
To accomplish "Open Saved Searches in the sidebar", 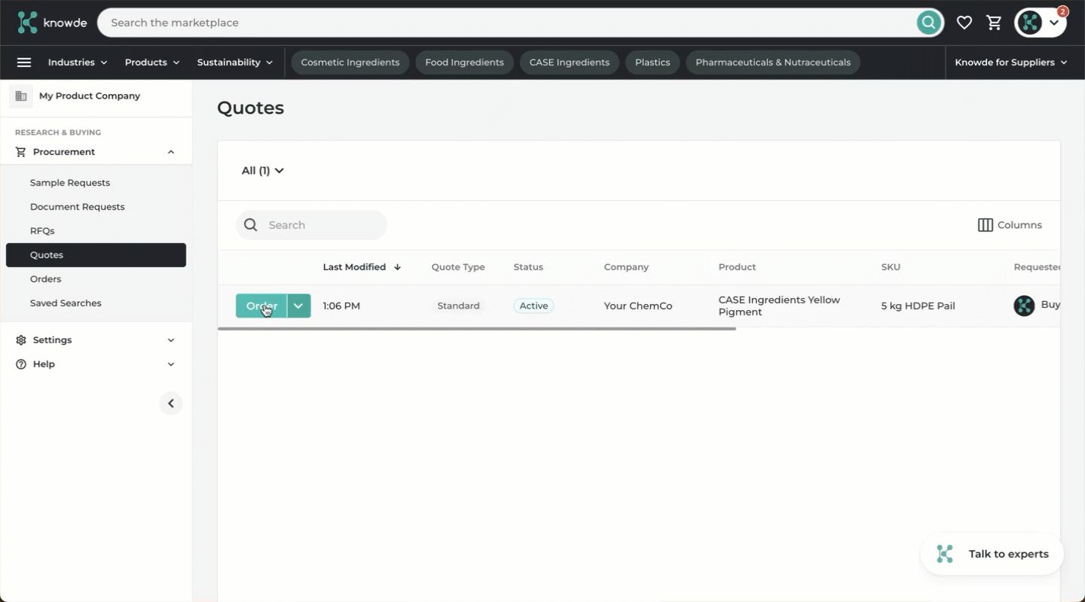I will (x=66, y=303).
